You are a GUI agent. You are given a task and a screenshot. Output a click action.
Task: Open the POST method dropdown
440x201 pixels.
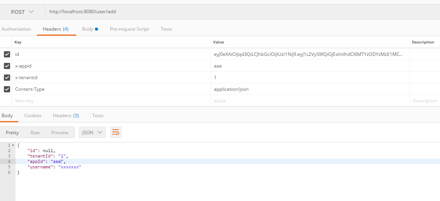tap(22, 12)
